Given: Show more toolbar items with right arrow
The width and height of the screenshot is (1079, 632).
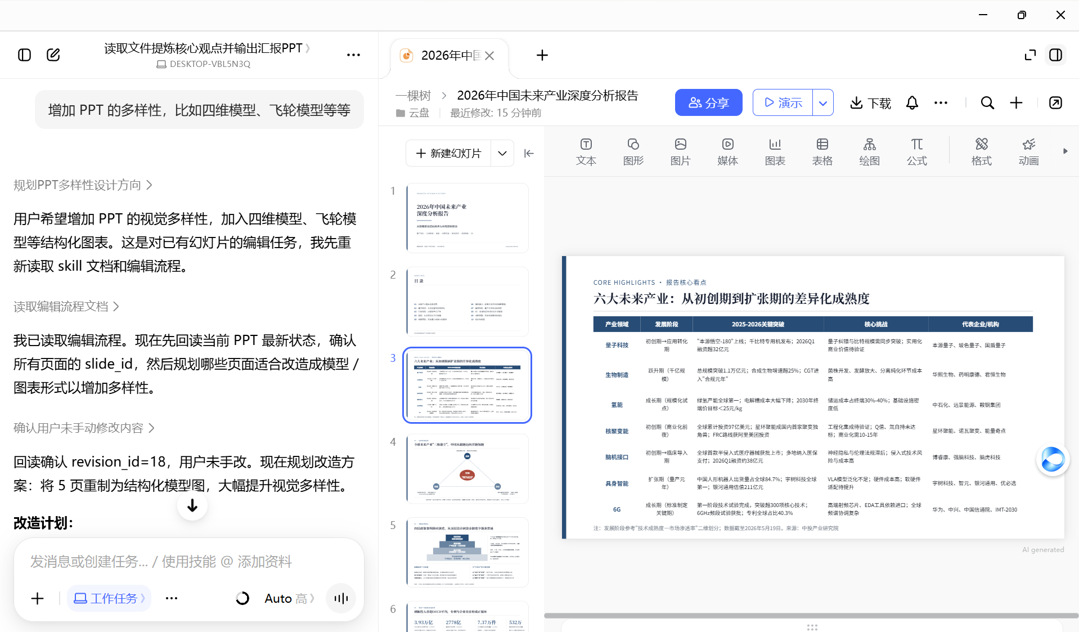Looking at the screenshot, I should tap(1065, 151).
